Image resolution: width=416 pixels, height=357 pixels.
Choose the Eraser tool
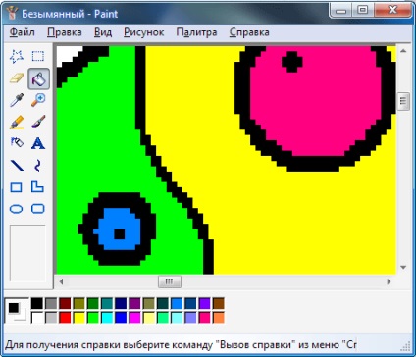click(17, 78)
